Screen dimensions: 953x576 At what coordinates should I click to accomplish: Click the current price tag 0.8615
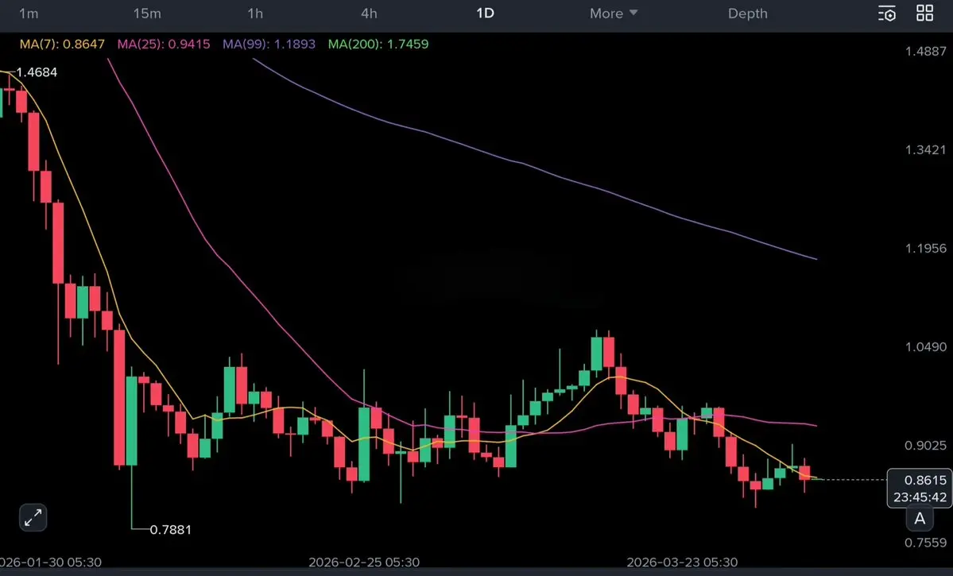925,480
